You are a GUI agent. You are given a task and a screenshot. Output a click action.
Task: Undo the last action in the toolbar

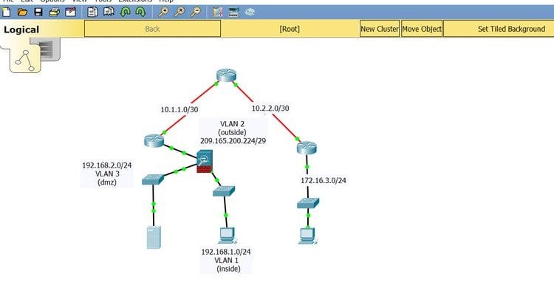pos(125,13)
